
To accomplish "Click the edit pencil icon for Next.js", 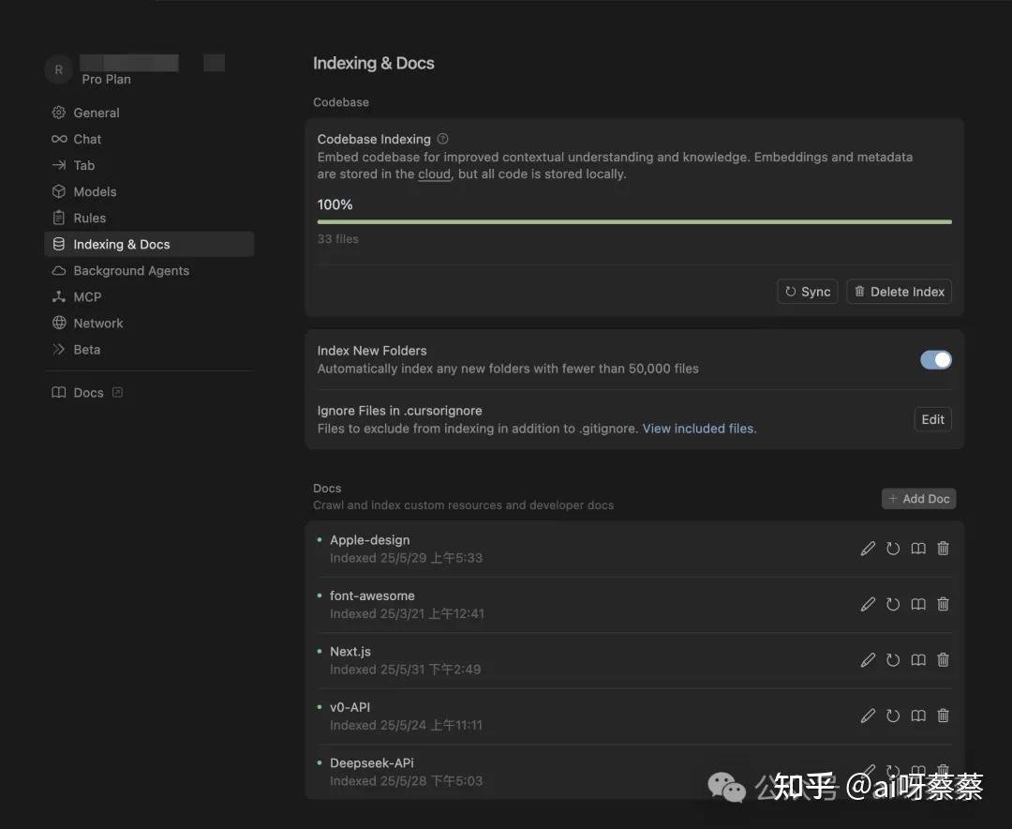I will [868, 660].
